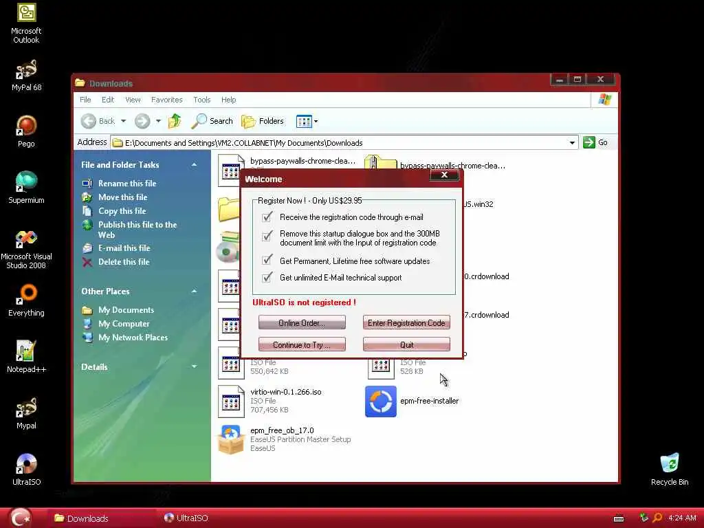
Task: Launch Supermium browser desktop icon
Action: (x=26, y=188)
